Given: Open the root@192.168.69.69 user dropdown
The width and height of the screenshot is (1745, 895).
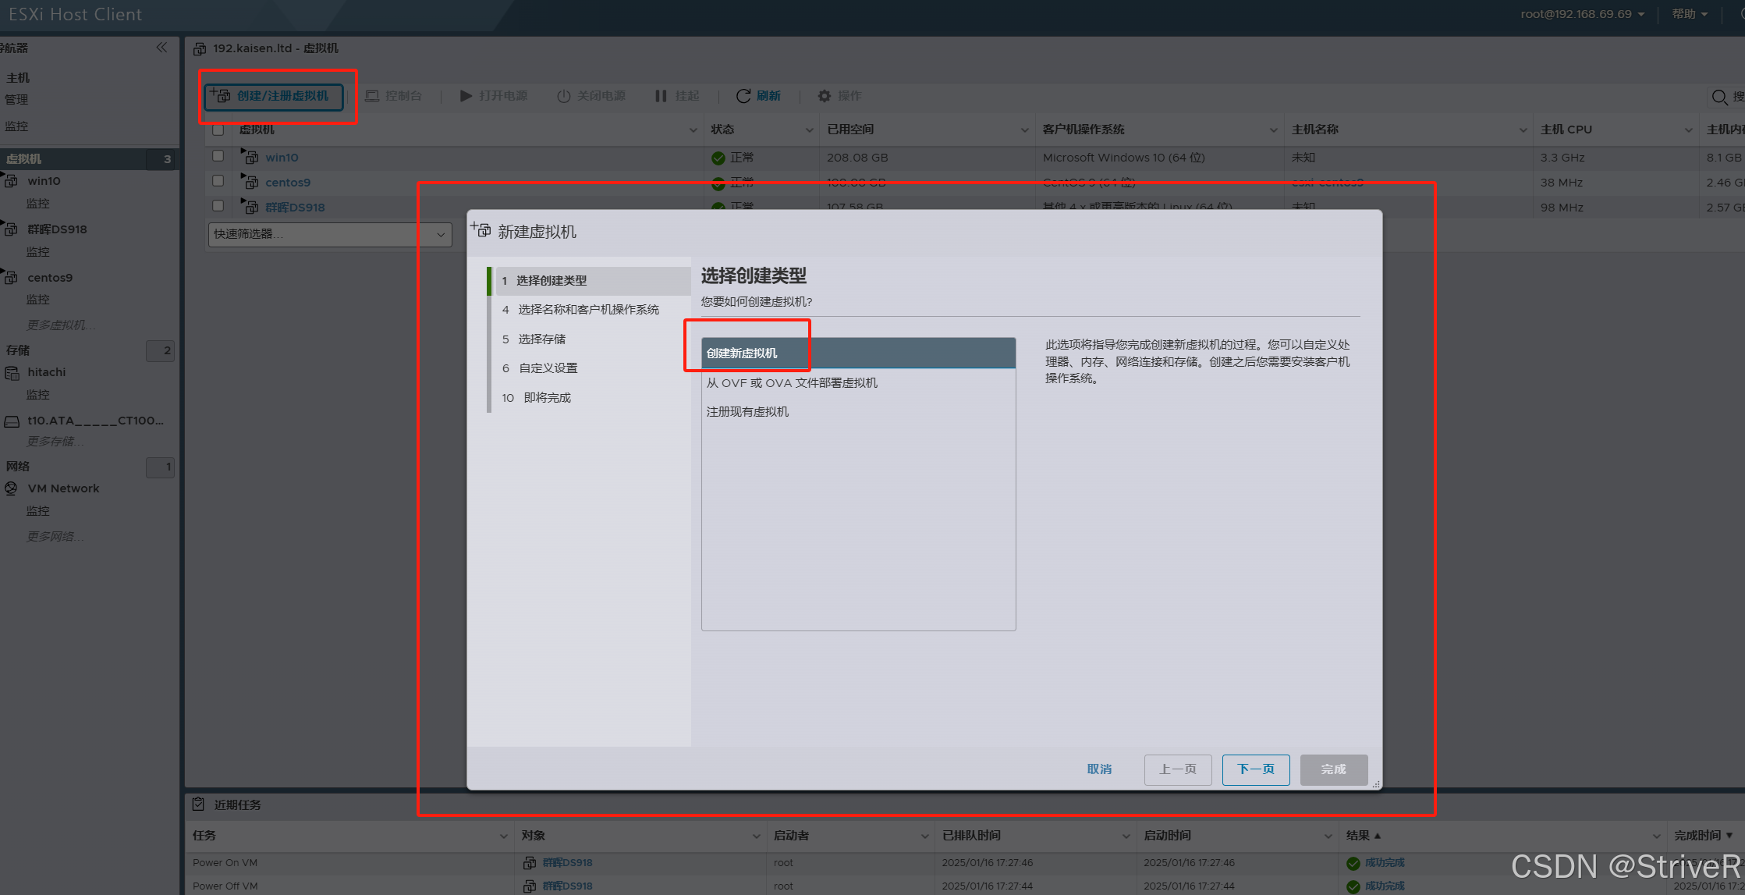Looking at the screenshot, I should tap(1582, 14).
